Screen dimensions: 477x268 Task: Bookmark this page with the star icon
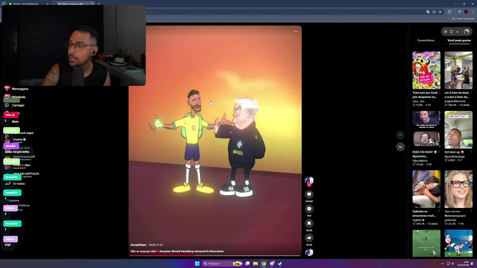(440, 12)
